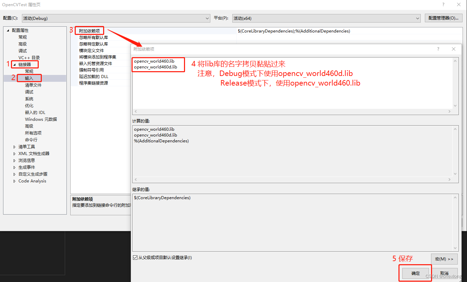Click $(CoreLibraryDependencies) in 继承的值 box
The width and height of the screenshot is (467, 282).
point(162,197)
